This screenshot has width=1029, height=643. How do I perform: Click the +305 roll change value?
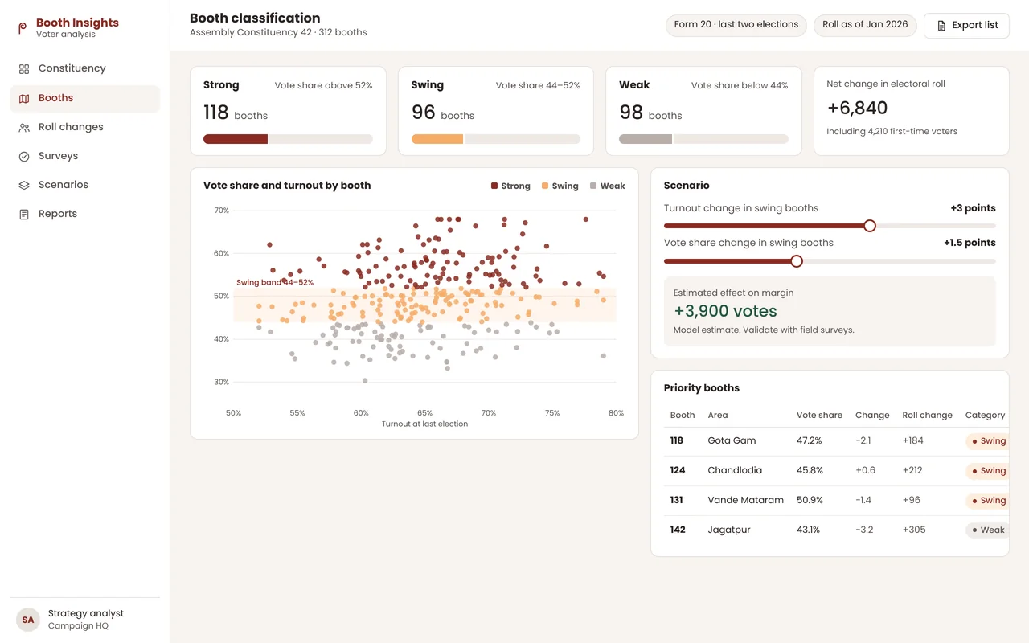coord(914,530)
